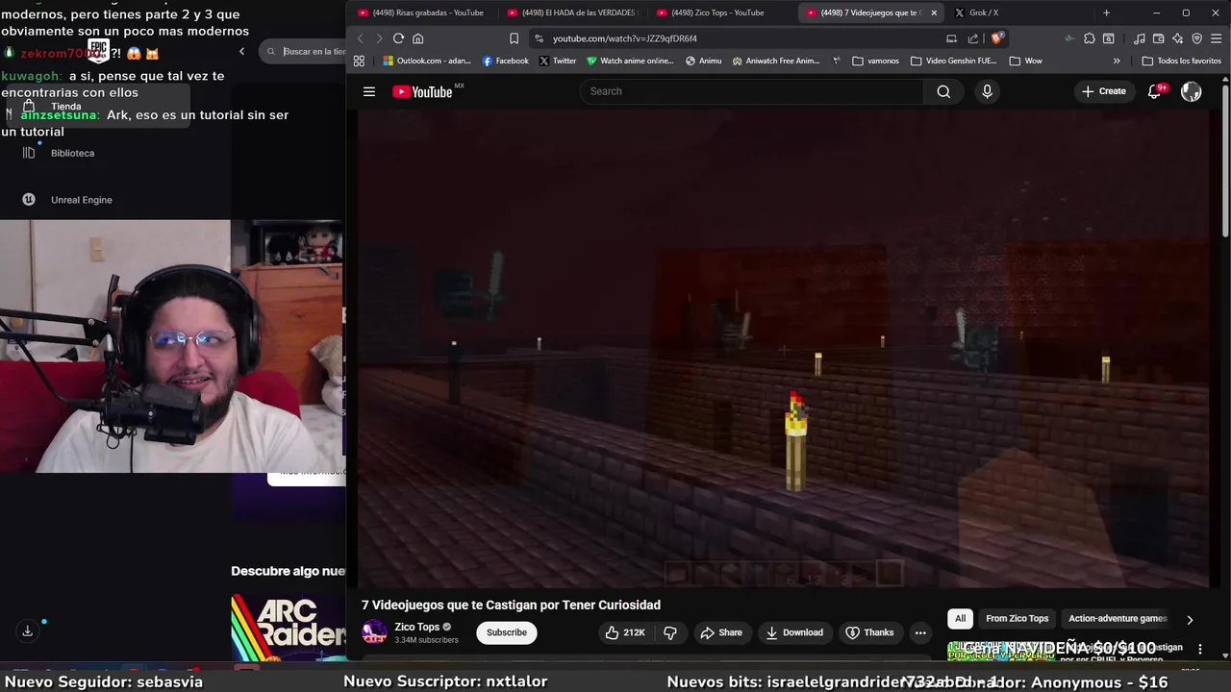Open the Facebook bookmark
The width and height of the screenshot is (1231, 692).
[506, 61]
